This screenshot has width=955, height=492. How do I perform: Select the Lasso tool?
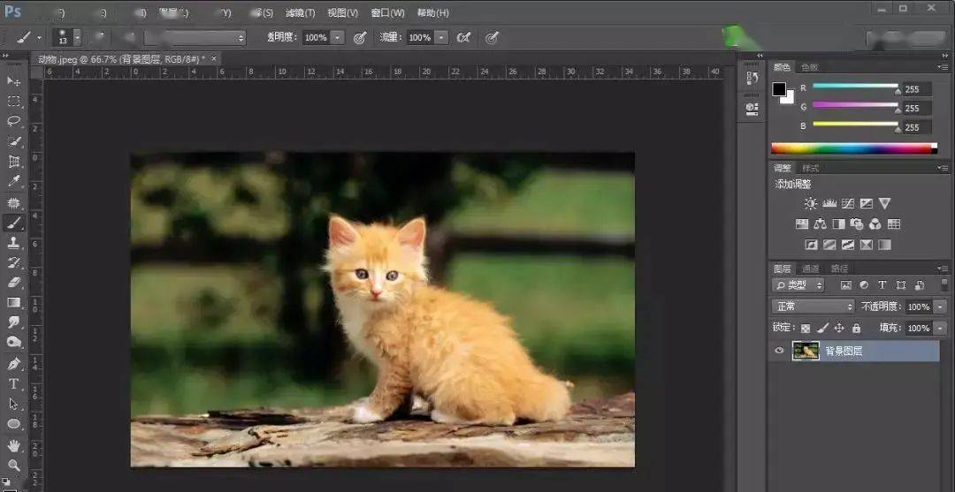click(13, 121)
